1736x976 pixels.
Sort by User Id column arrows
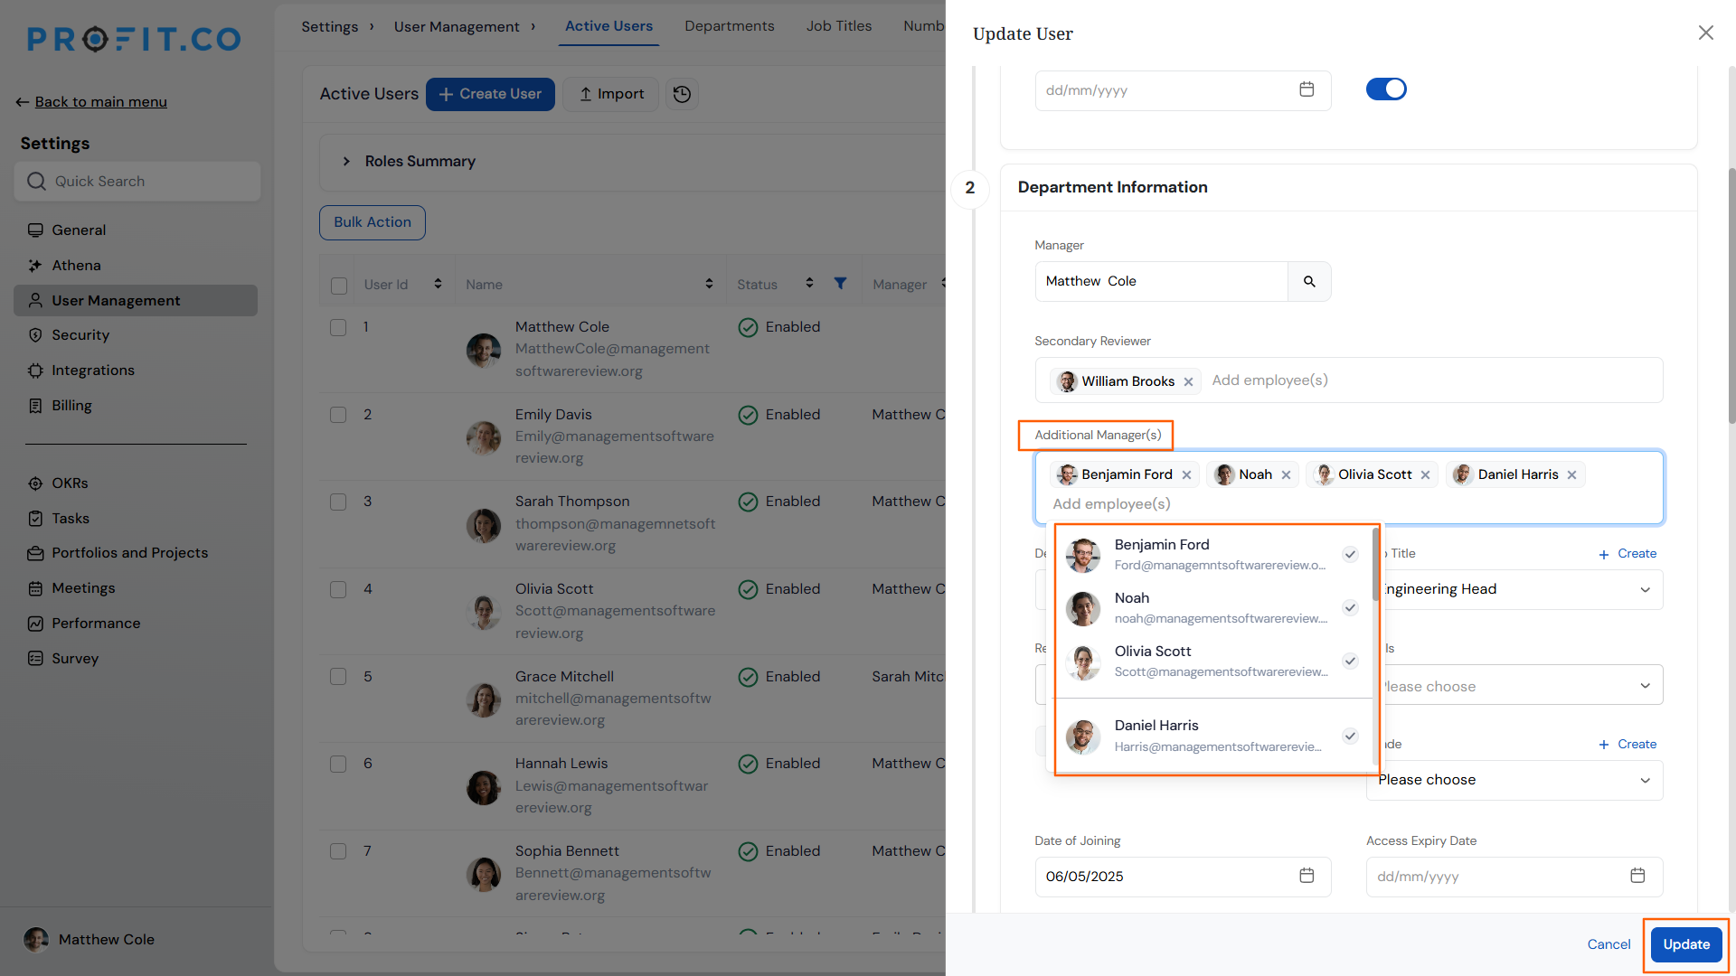[x=438, y=284]
